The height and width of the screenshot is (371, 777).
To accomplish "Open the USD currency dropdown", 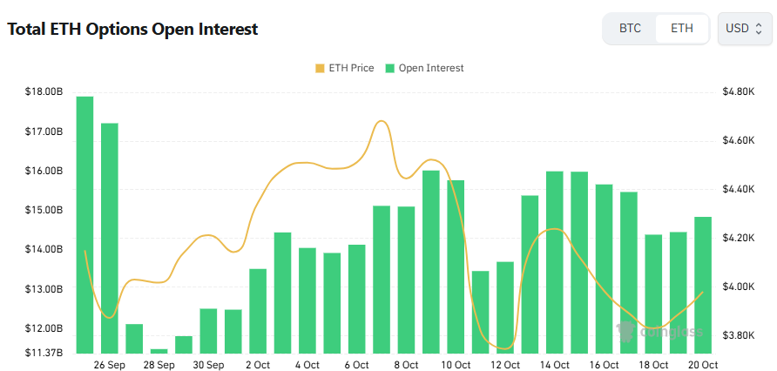I will 743,29.
